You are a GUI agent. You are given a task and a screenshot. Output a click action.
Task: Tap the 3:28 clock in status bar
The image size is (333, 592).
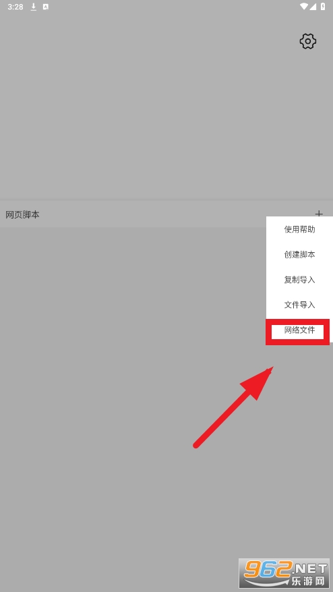pyautogui.click(x=15, y=7)
